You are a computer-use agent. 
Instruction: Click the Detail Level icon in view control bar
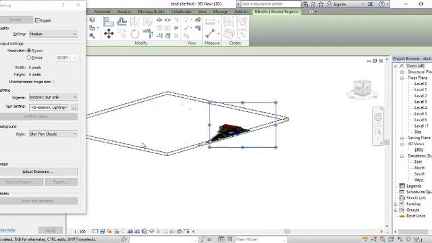click(x=95, y=232)
